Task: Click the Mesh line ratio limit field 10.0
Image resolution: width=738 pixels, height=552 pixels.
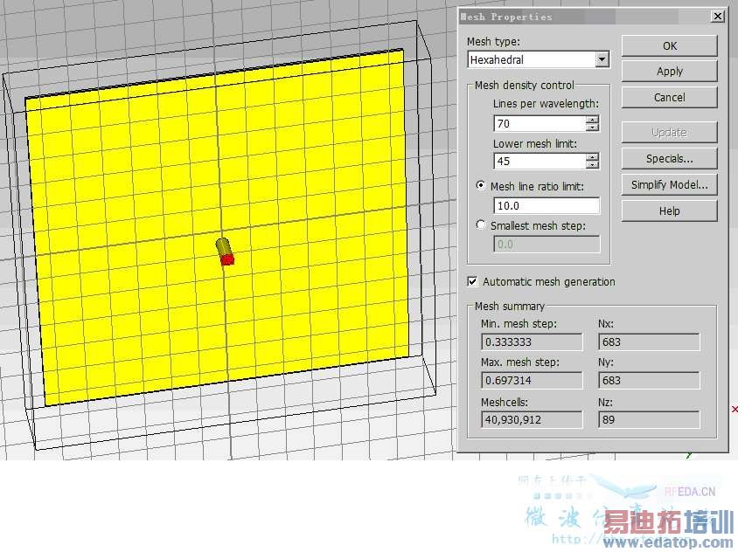Action: [x=547, y=205]
